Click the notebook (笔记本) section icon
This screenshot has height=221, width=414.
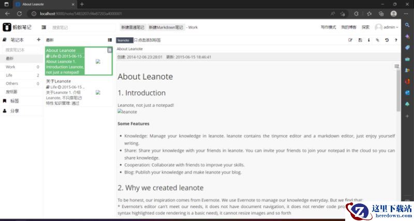point(5,40)
